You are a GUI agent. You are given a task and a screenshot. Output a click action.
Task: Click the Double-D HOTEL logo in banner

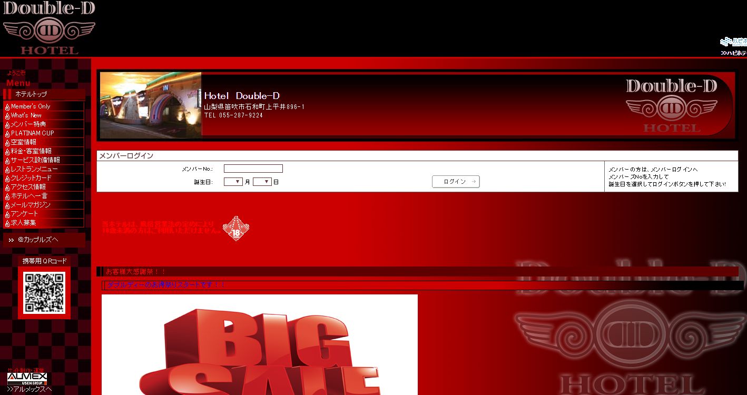(x=672, y=105)
